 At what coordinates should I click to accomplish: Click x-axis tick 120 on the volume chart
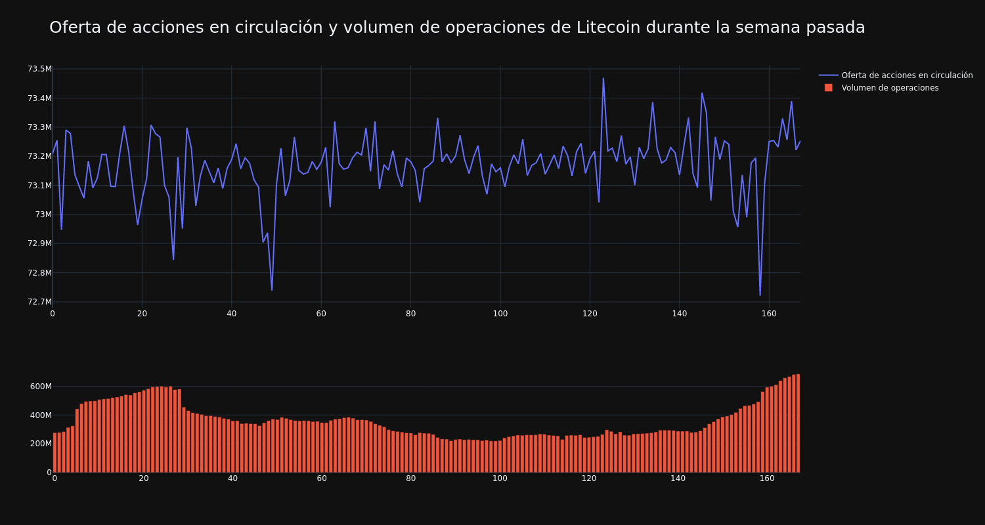tap(589, 478)
